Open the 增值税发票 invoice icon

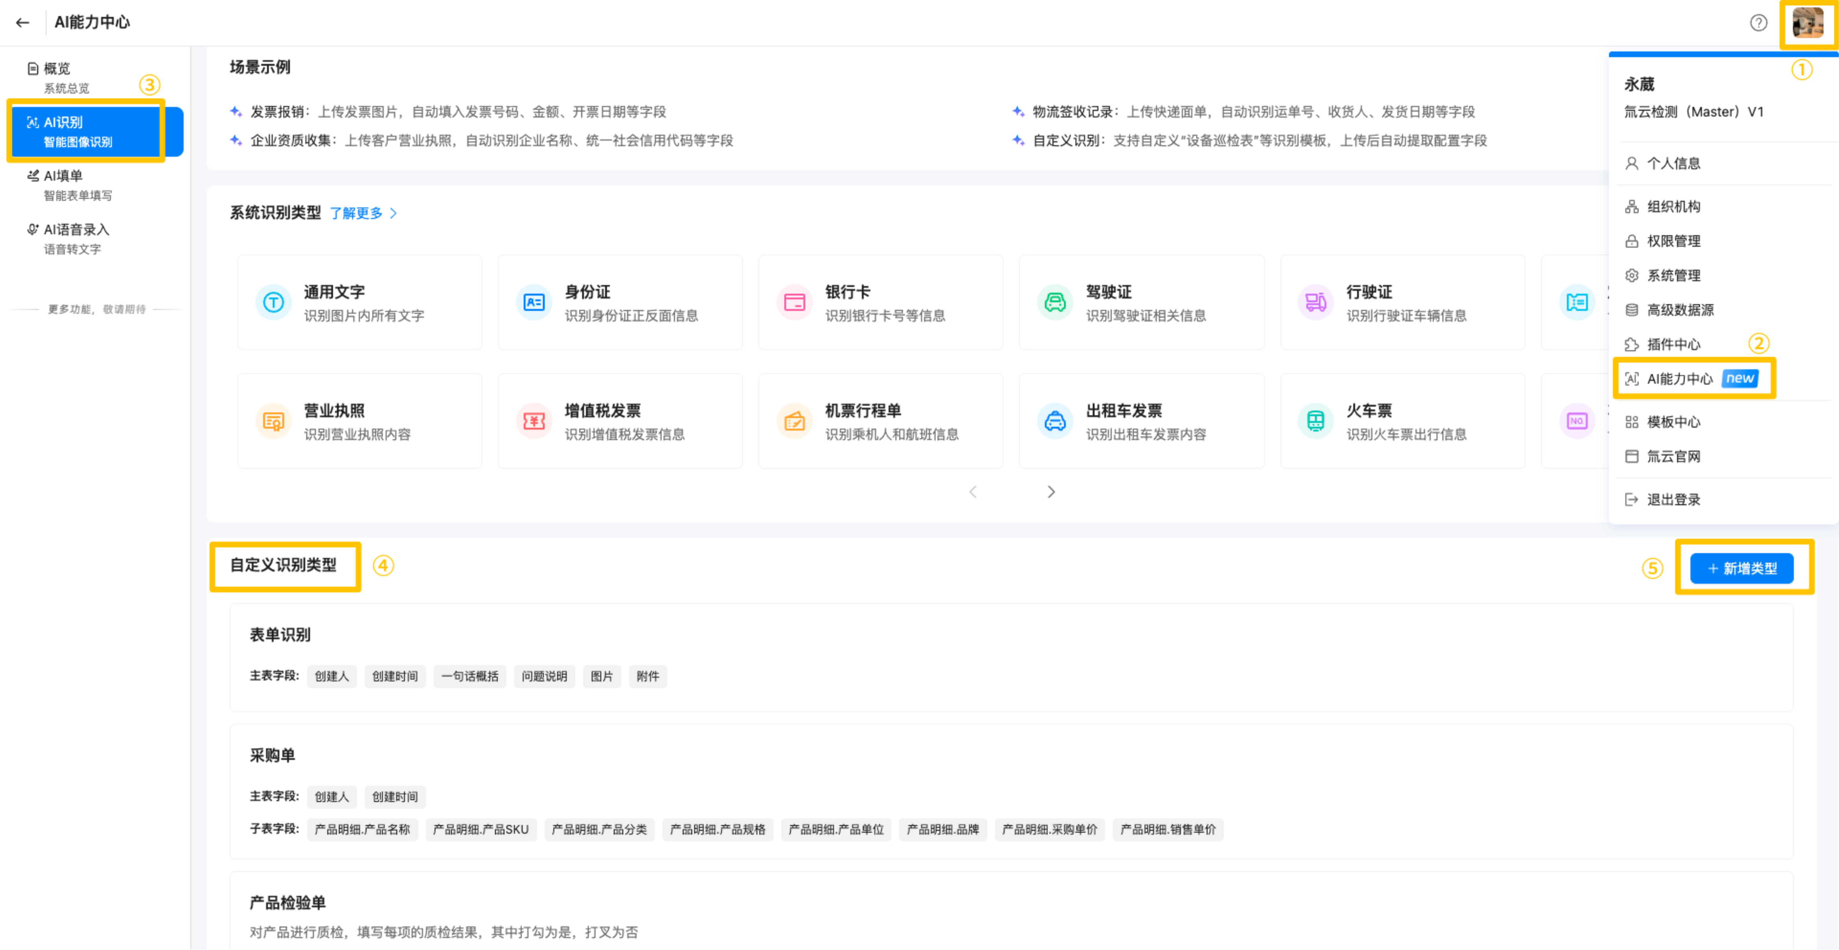534,421
